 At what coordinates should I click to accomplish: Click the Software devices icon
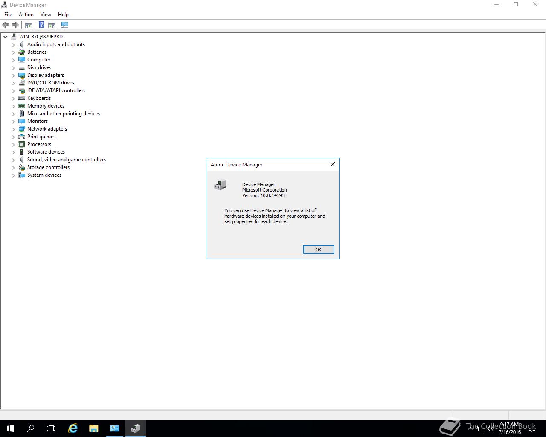pyautogui.click(x=22, y=152)
